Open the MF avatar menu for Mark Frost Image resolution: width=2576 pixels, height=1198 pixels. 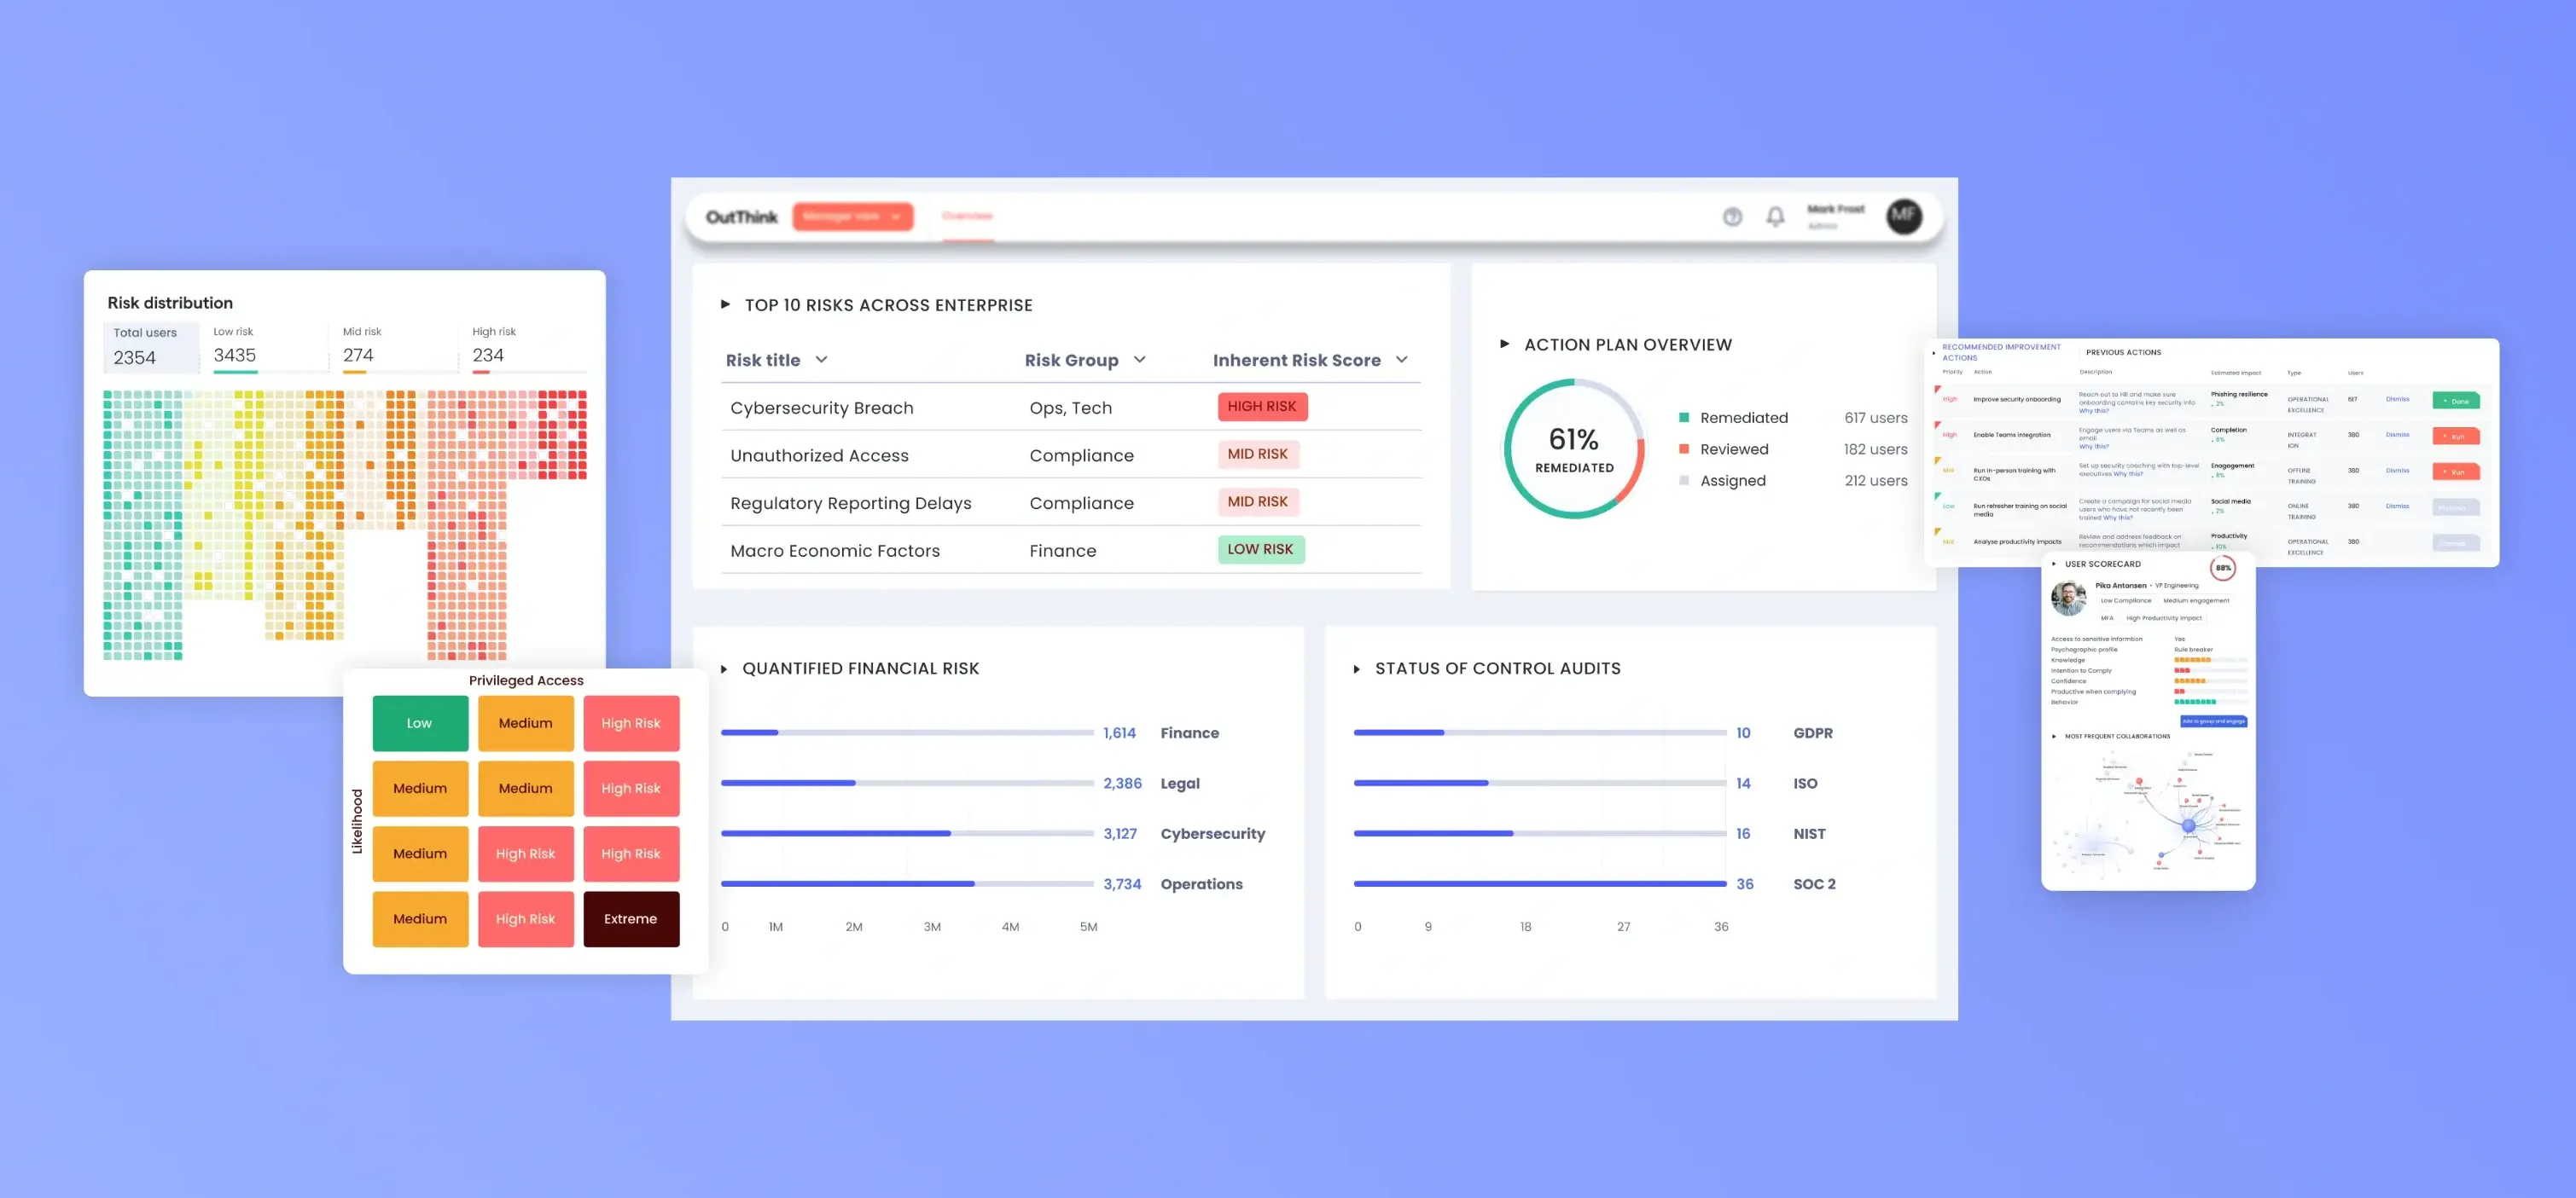pyautogui.click(x=1904, y=217)
